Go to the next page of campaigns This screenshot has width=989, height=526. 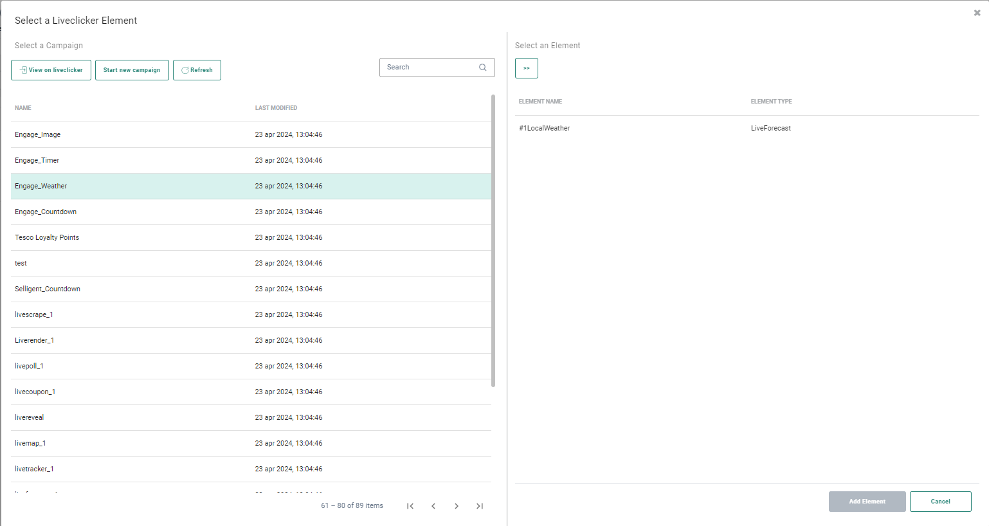[x=457, y=506]
